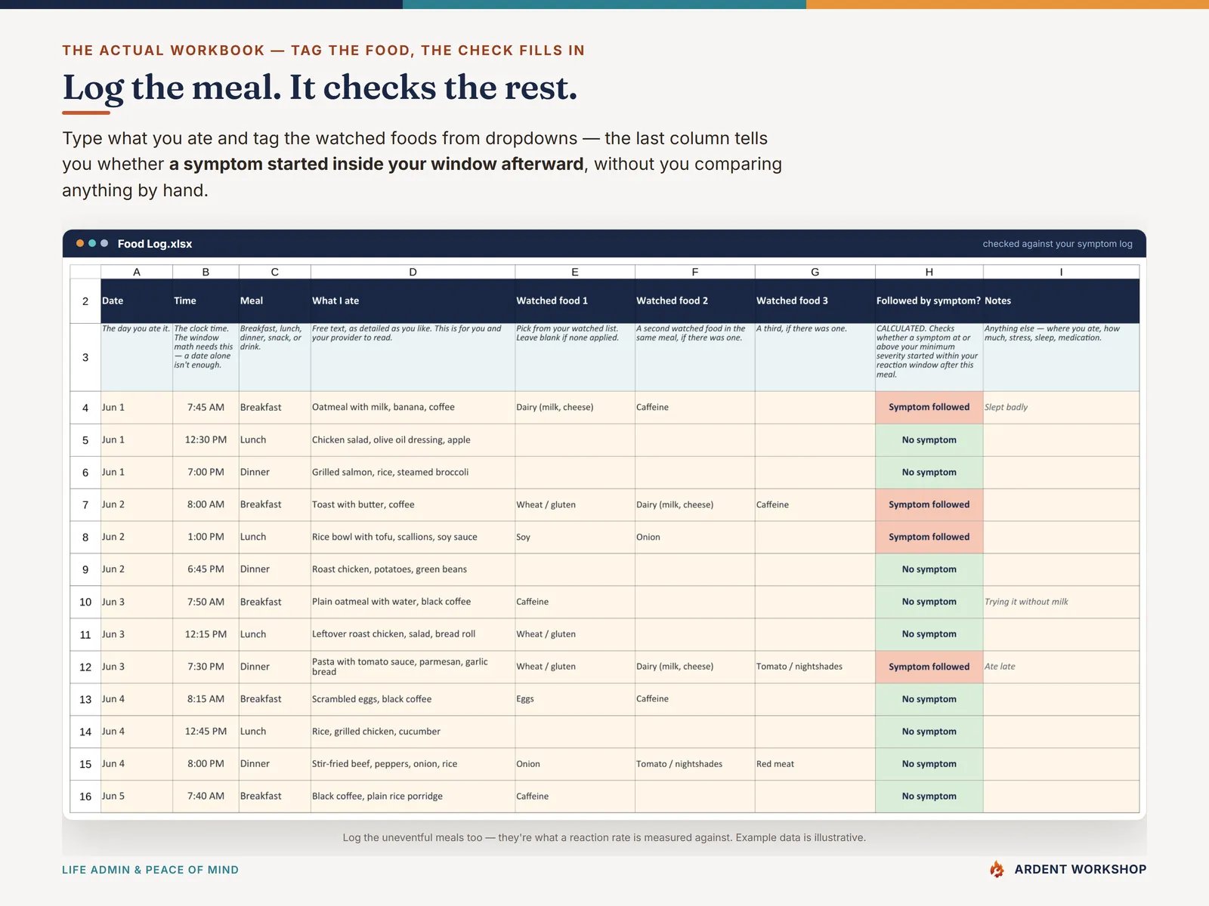Select column D header
Viewport: 1209px width, 906px height.
tap(413, 272)
